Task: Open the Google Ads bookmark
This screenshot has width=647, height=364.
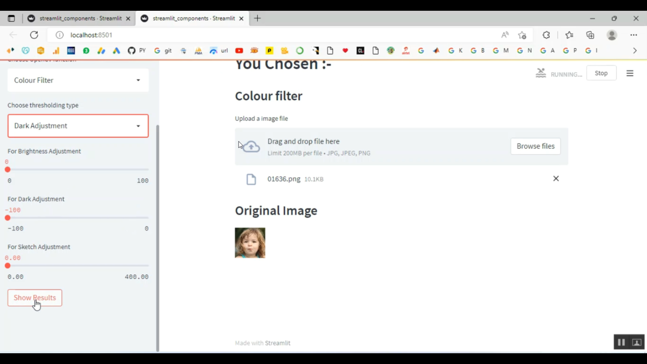Action: (116, 50)
